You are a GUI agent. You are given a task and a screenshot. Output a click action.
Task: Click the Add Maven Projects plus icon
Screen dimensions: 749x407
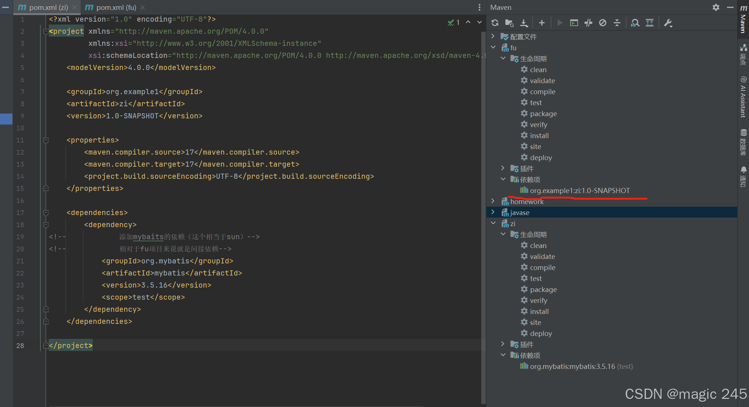tap(541, 23)
